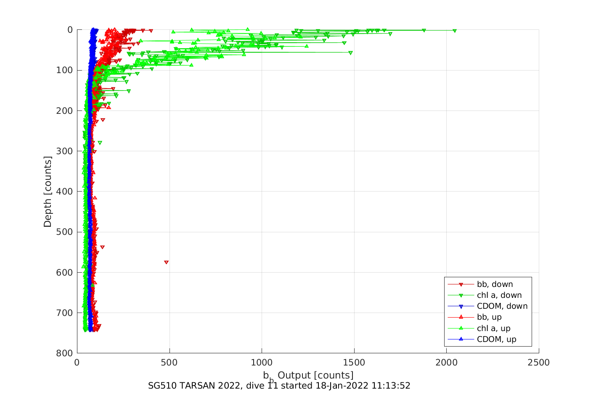Click the 'chl a, down' legend entry
Viewport: 596px width, 397px height.
tap(485, 295)
